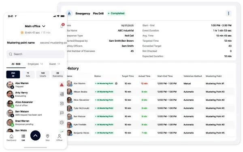Click the evacuating door icon for Arty Henry

tap(62, 94)
